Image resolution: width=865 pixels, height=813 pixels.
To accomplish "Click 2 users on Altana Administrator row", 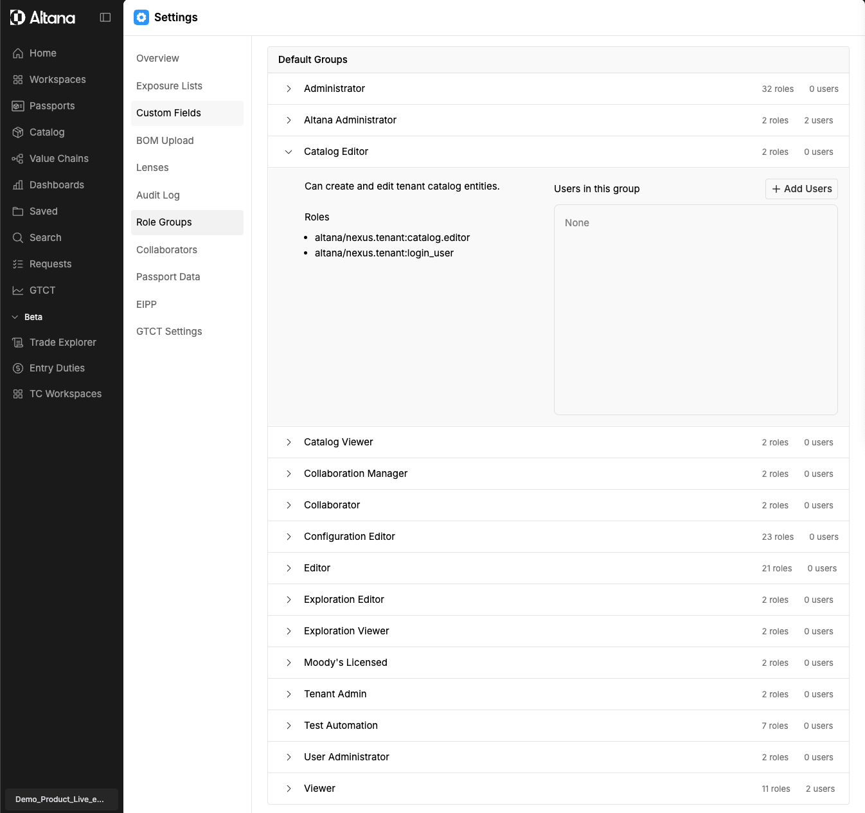I will (819, 121).
